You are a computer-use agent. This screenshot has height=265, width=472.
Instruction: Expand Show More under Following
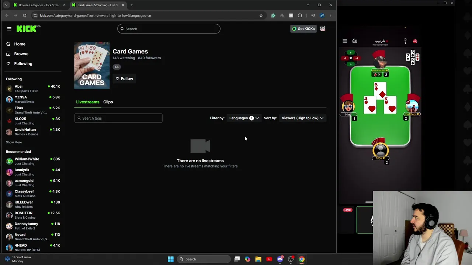[14, 142]
